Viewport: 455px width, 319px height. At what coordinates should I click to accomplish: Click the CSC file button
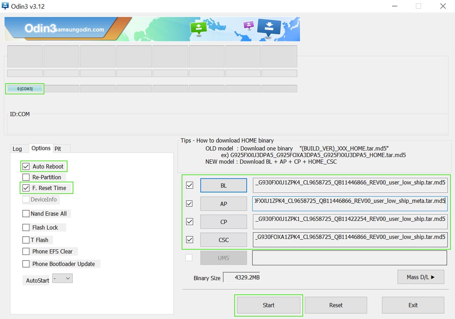tap(223, 240)
